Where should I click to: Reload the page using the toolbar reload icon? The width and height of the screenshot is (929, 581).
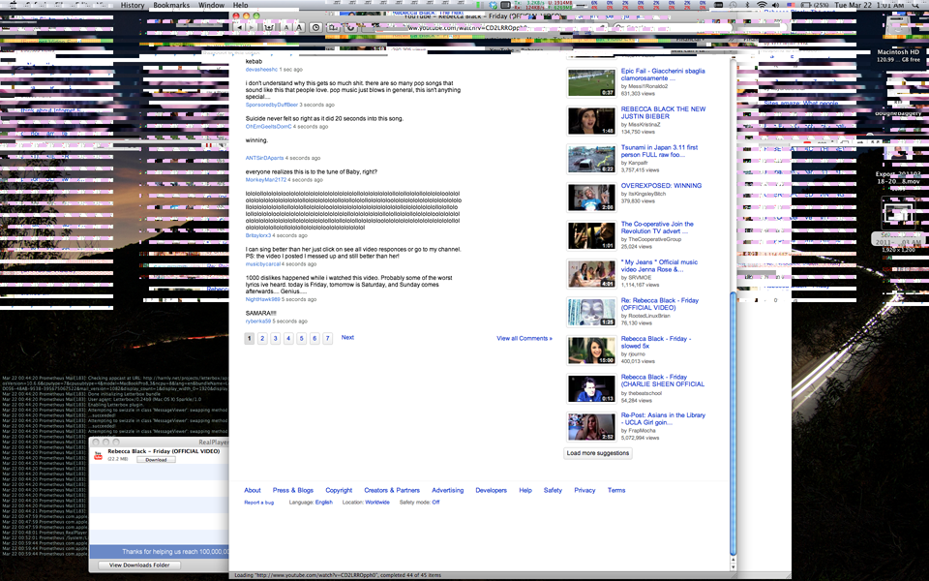(x=350, y=27)
